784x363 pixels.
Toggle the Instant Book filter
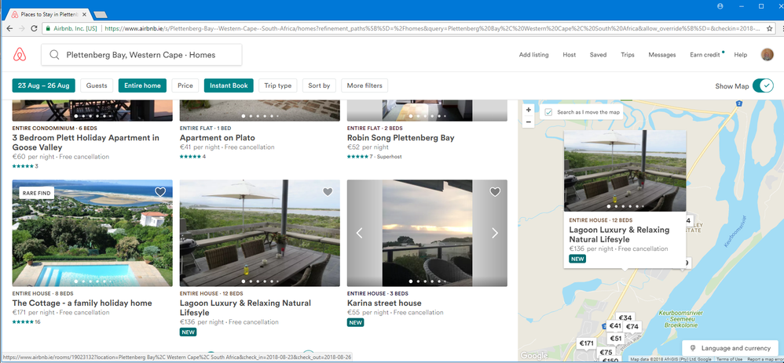[229, 85]
